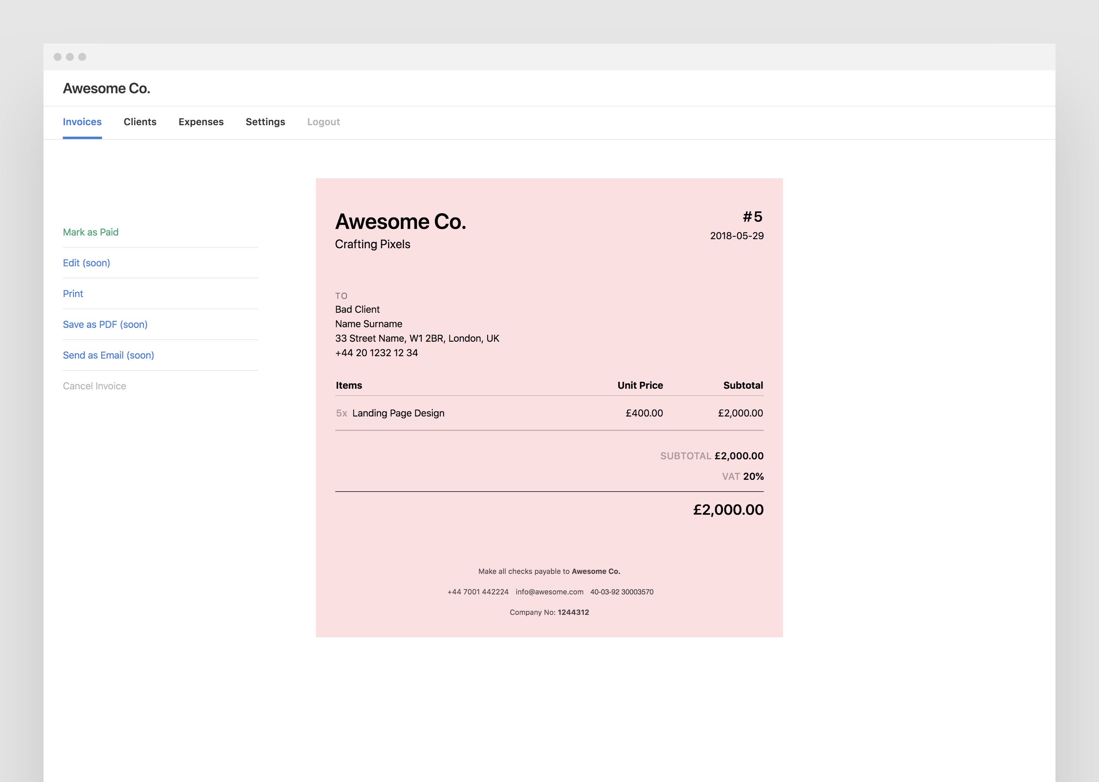Click Send as Email (soon)
The height and width of the screenshot is (782, 1099).
coord(109,355)
